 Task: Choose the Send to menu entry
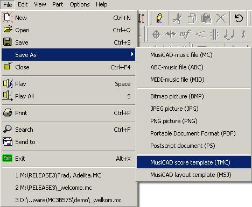(68, 142)
